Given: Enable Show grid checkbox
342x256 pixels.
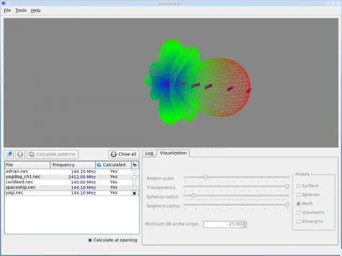Looking at the screenshot, I should (299, 221).
